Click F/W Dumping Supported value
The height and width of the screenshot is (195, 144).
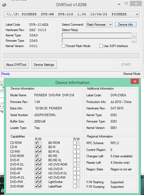tap(117, 187)
